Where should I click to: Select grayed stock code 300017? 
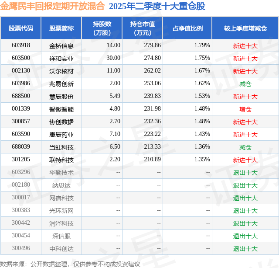(21, 197)
